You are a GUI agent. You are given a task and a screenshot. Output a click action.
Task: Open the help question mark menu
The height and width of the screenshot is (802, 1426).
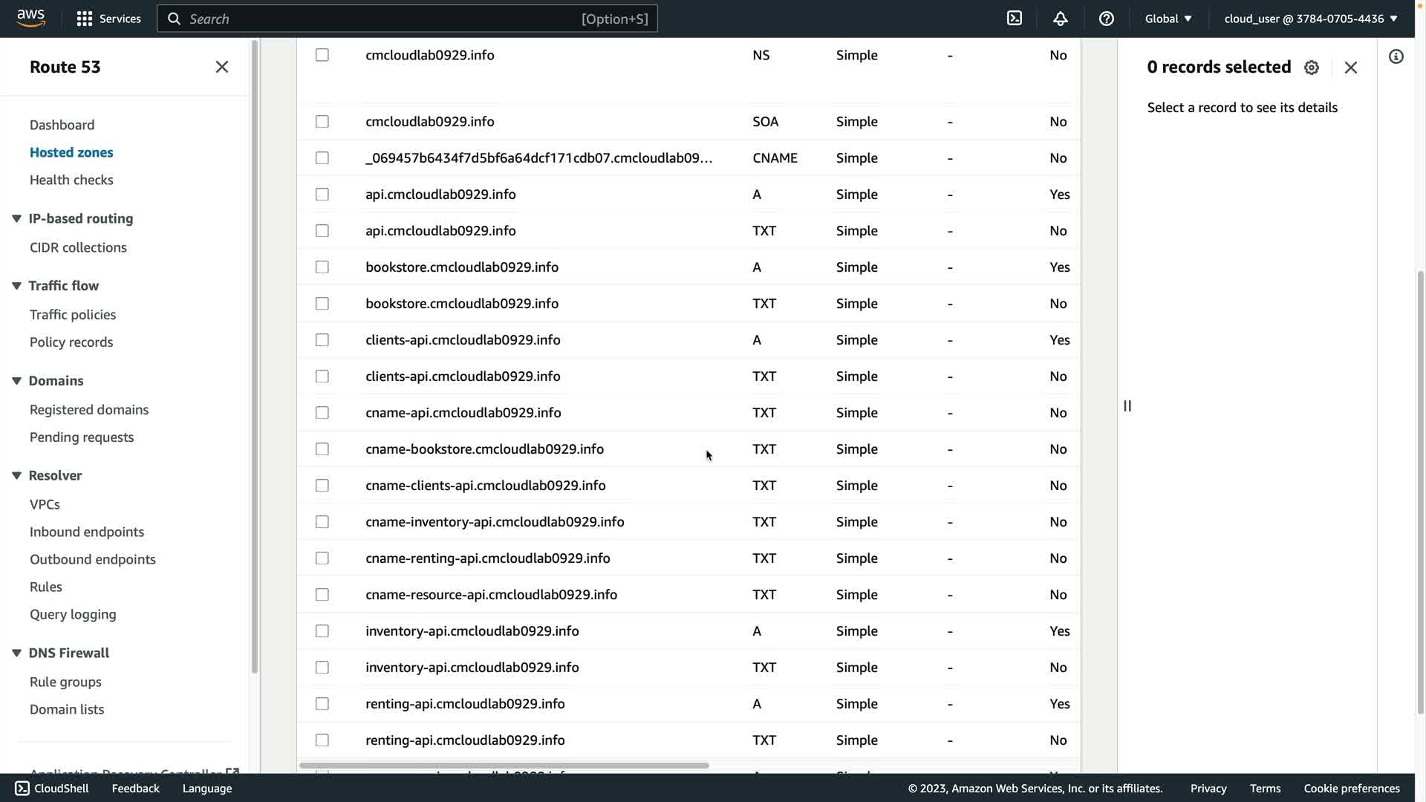1107,19
